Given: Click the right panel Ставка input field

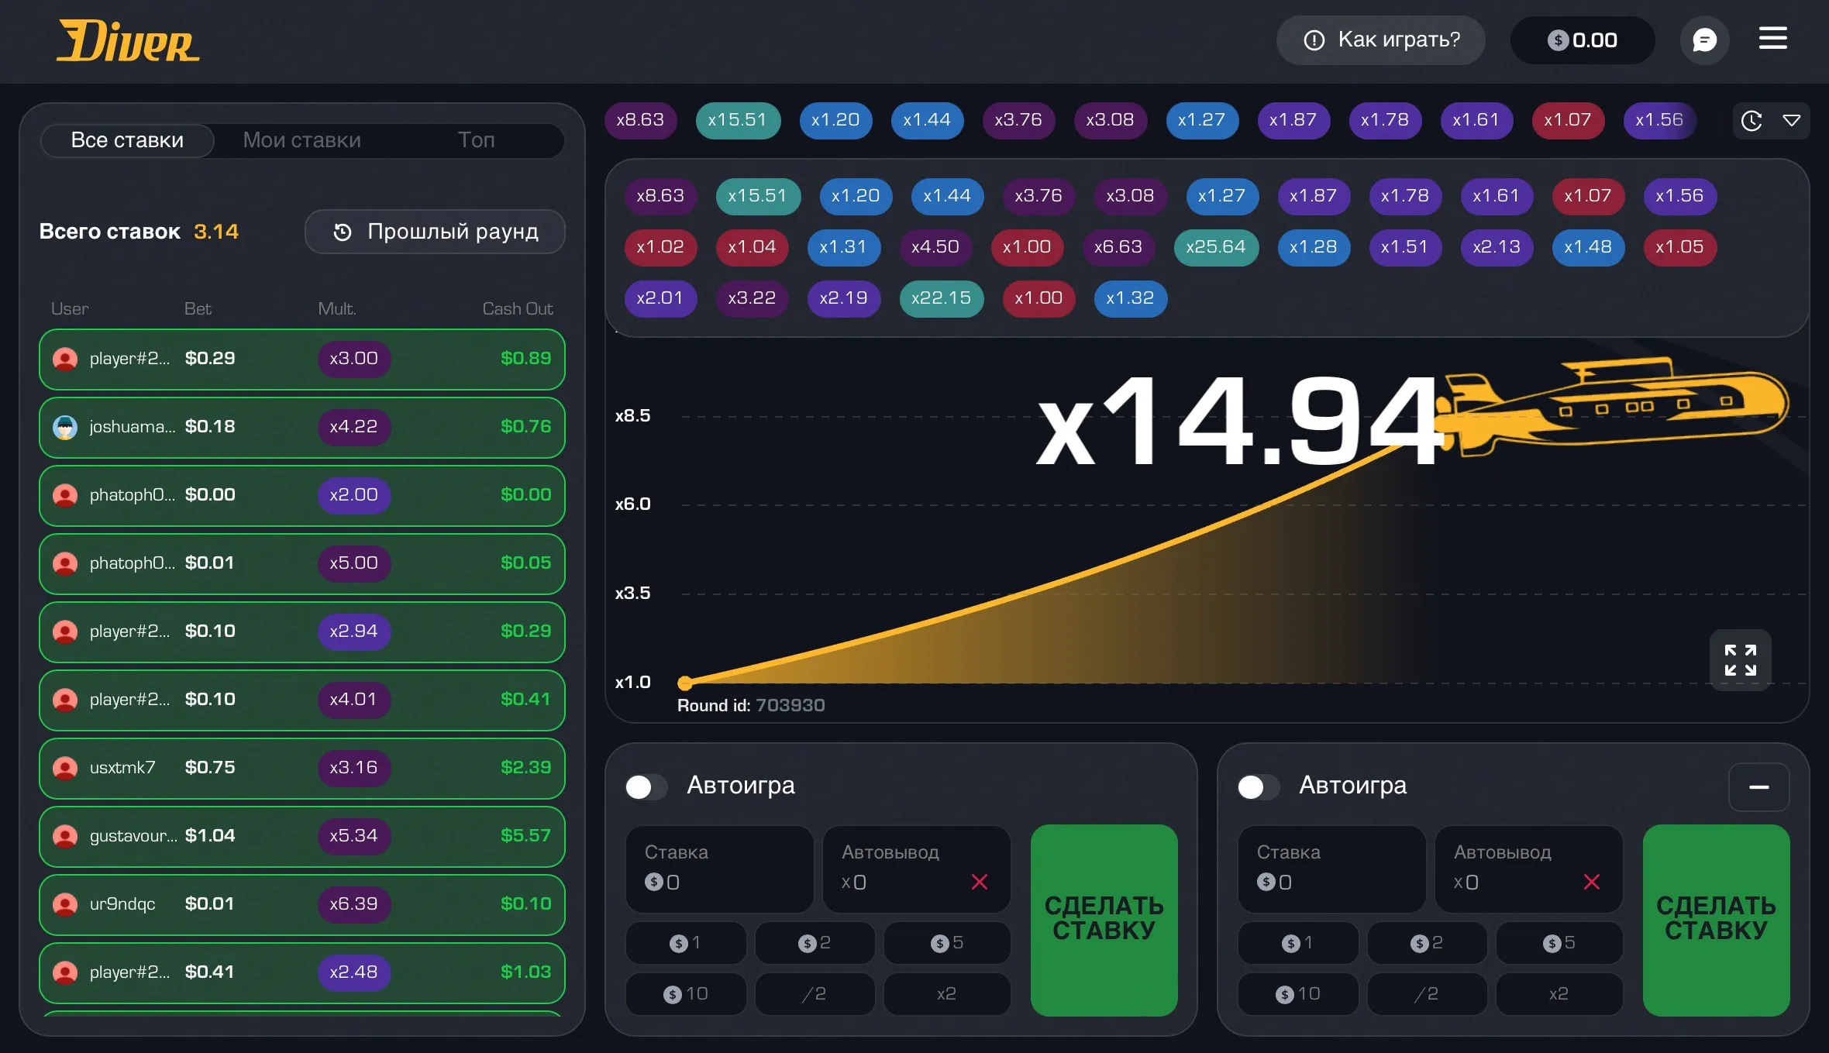Looking at the screenshot, I should 1331,869.
